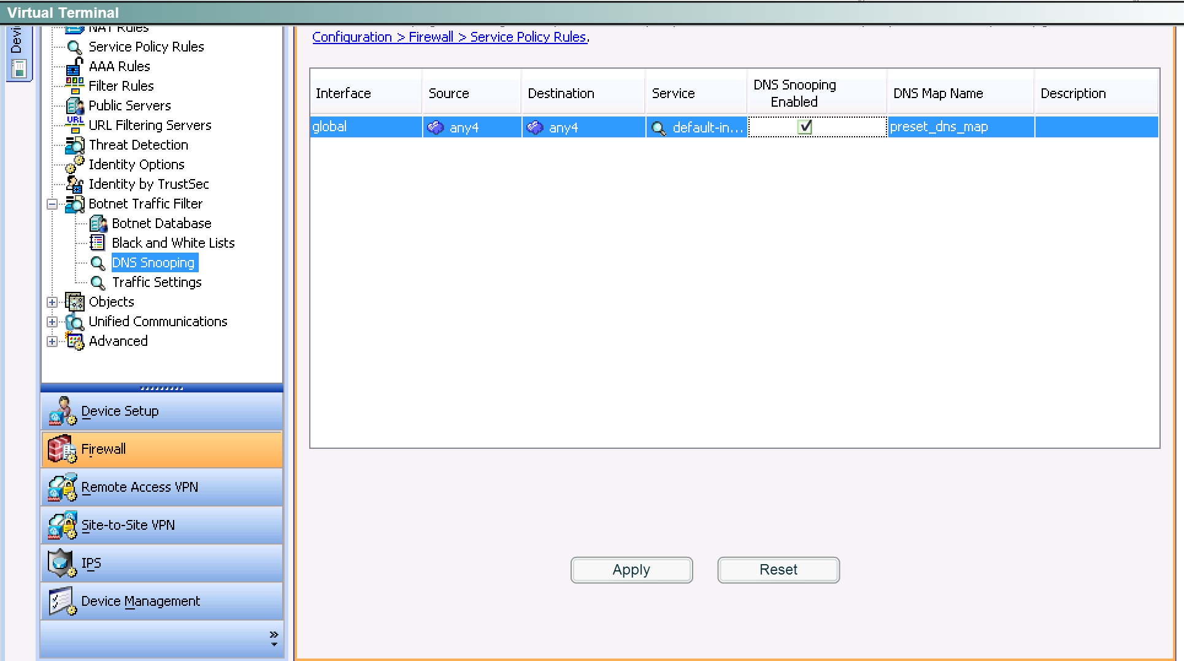Click the Service column header
This screenshot has width=1184, height=661.
point(696,93)
